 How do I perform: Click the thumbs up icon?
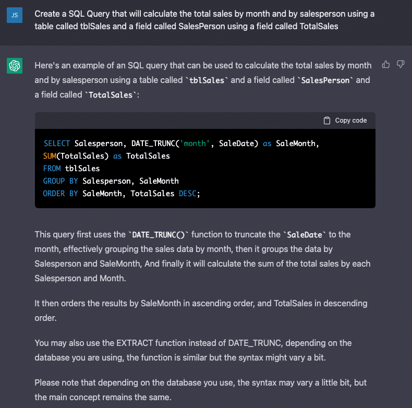point(386,64)
